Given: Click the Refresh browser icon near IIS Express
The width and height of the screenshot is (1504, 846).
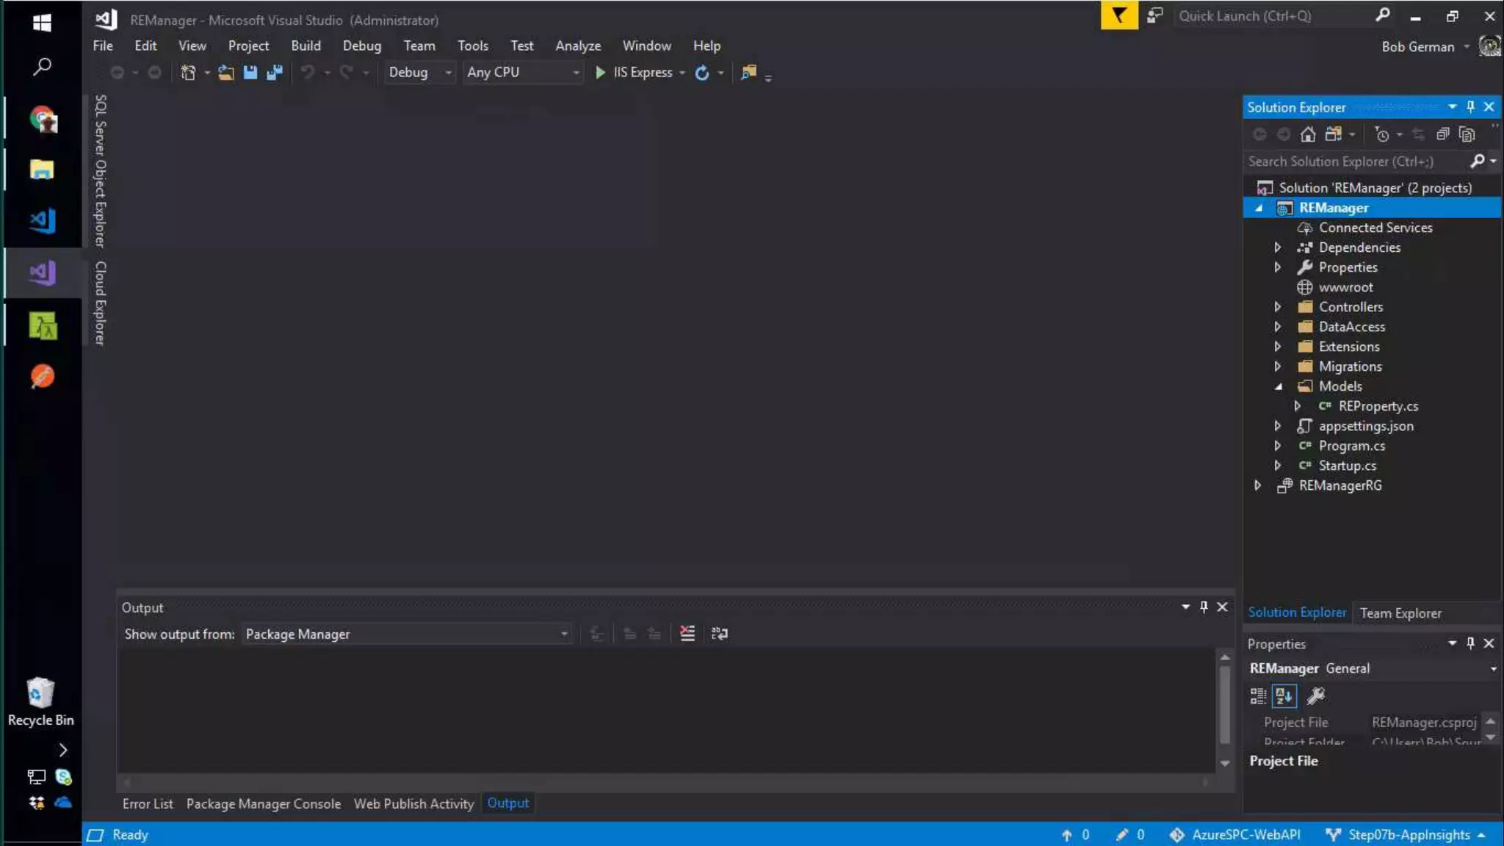Looking at the screenshot, I should click(x=702, y=72).
